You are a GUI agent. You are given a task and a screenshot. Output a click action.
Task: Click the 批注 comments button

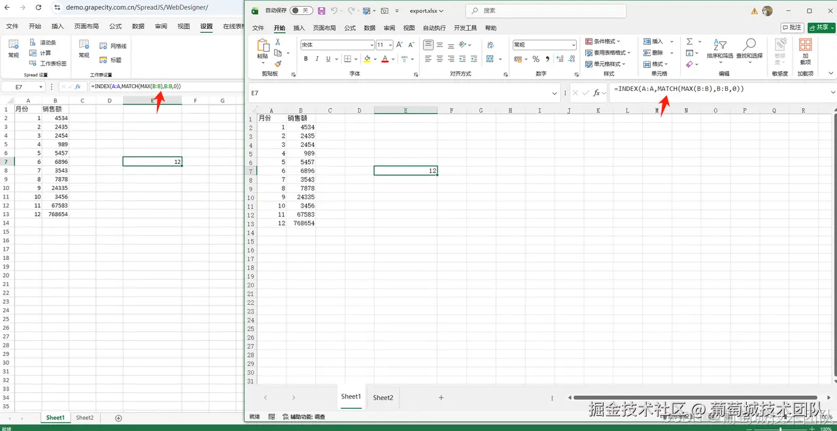coord(793,27)
